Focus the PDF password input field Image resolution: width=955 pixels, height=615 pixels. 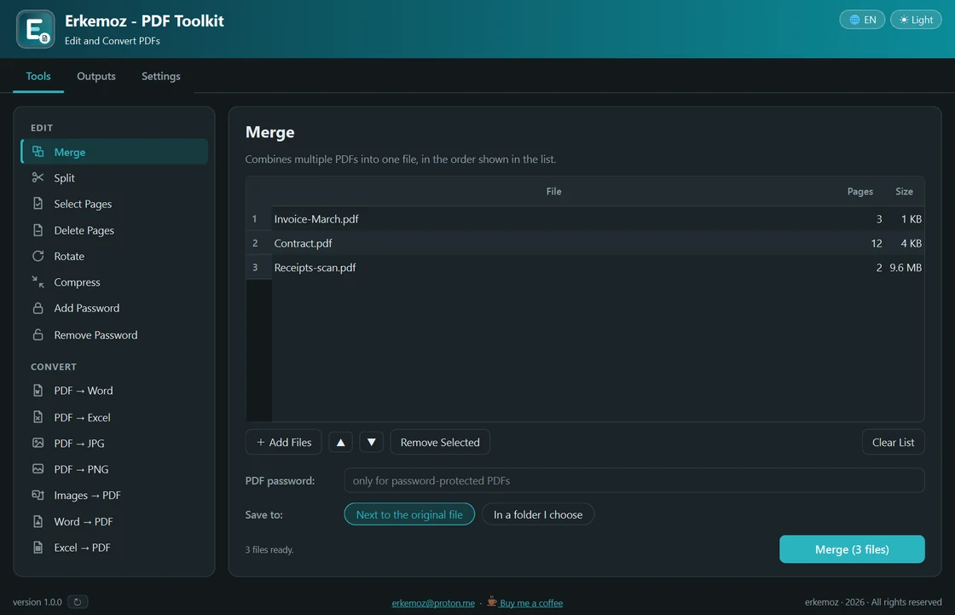(634, 480)
